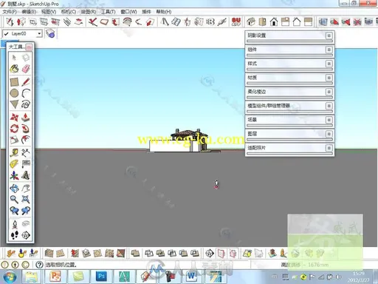
Task: Click the Windows Start orb
Action: (10, 277)
